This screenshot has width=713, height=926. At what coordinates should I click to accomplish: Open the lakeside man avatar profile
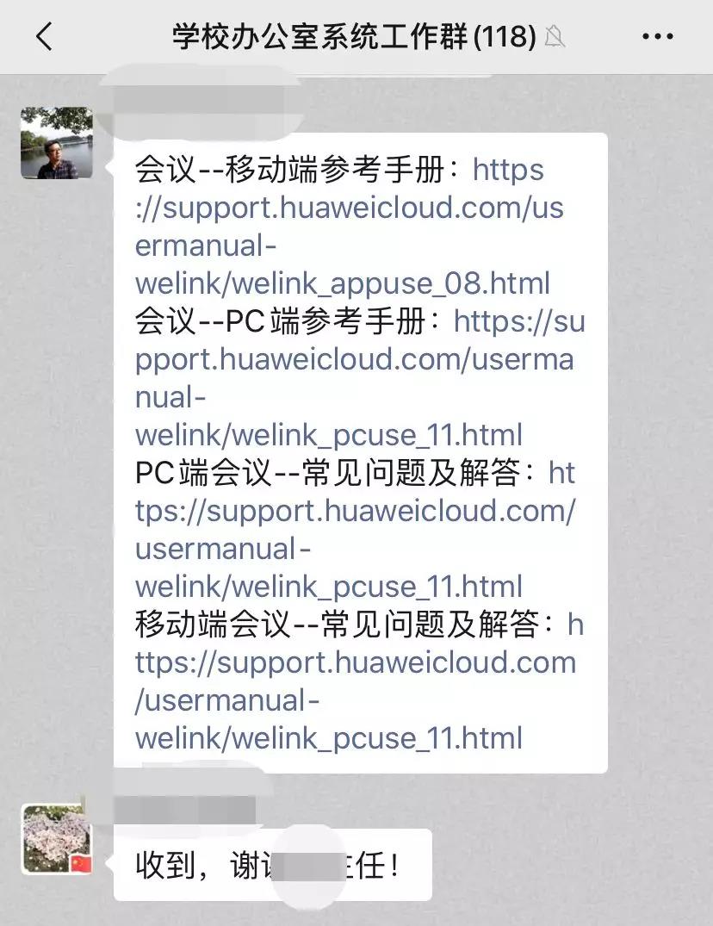tap(57, 143)
